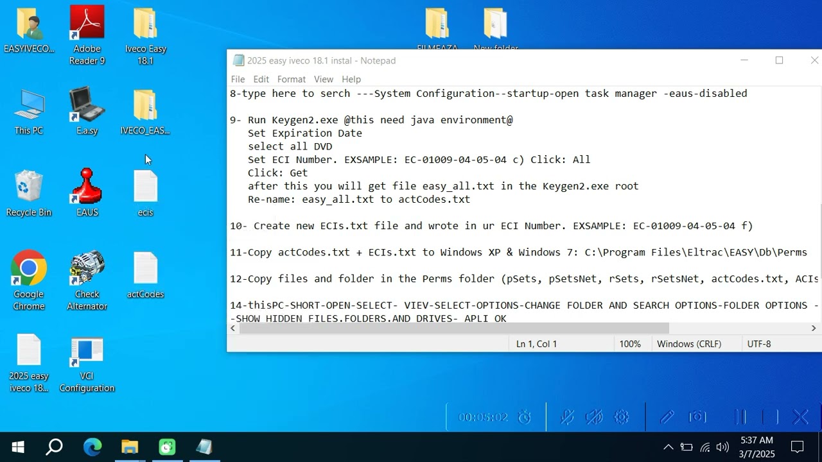The width and height of the screenshot is (822, 462).
Task: Select the 2025 easy iveco 18... file
Action: [29, 363]
